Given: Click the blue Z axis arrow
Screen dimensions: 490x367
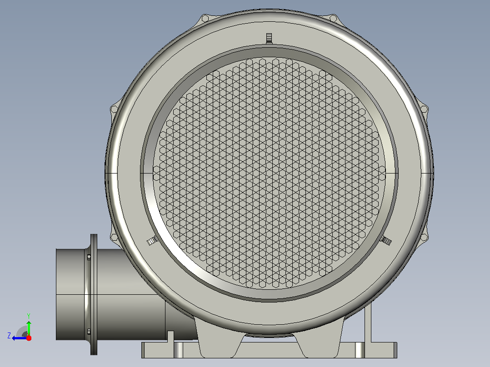Looking at the screenshot, I should tap(20, 338).
